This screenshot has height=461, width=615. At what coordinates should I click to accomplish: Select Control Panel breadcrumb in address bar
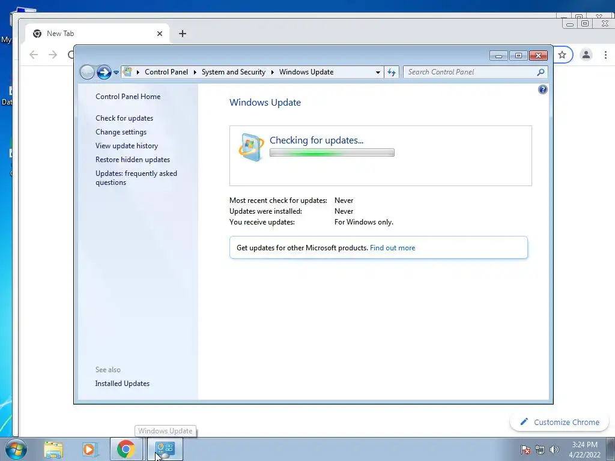coord(166,72)
